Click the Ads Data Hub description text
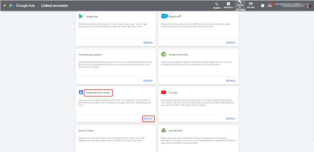This screenshot has width=314, height=152. [198, 141]
